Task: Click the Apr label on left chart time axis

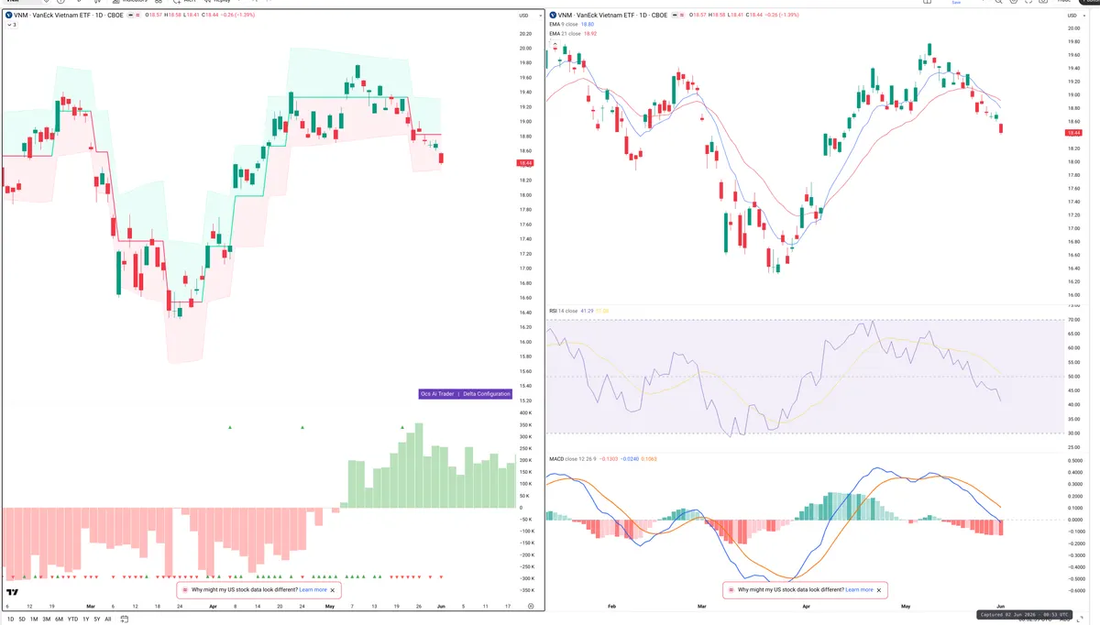Action: coord(213,607)
